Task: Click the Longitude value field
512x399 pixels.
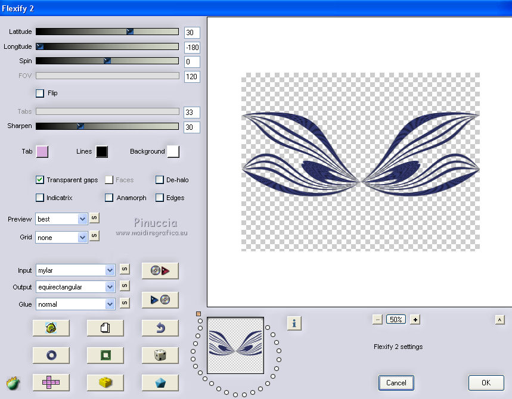Action: tap(192, 47)
